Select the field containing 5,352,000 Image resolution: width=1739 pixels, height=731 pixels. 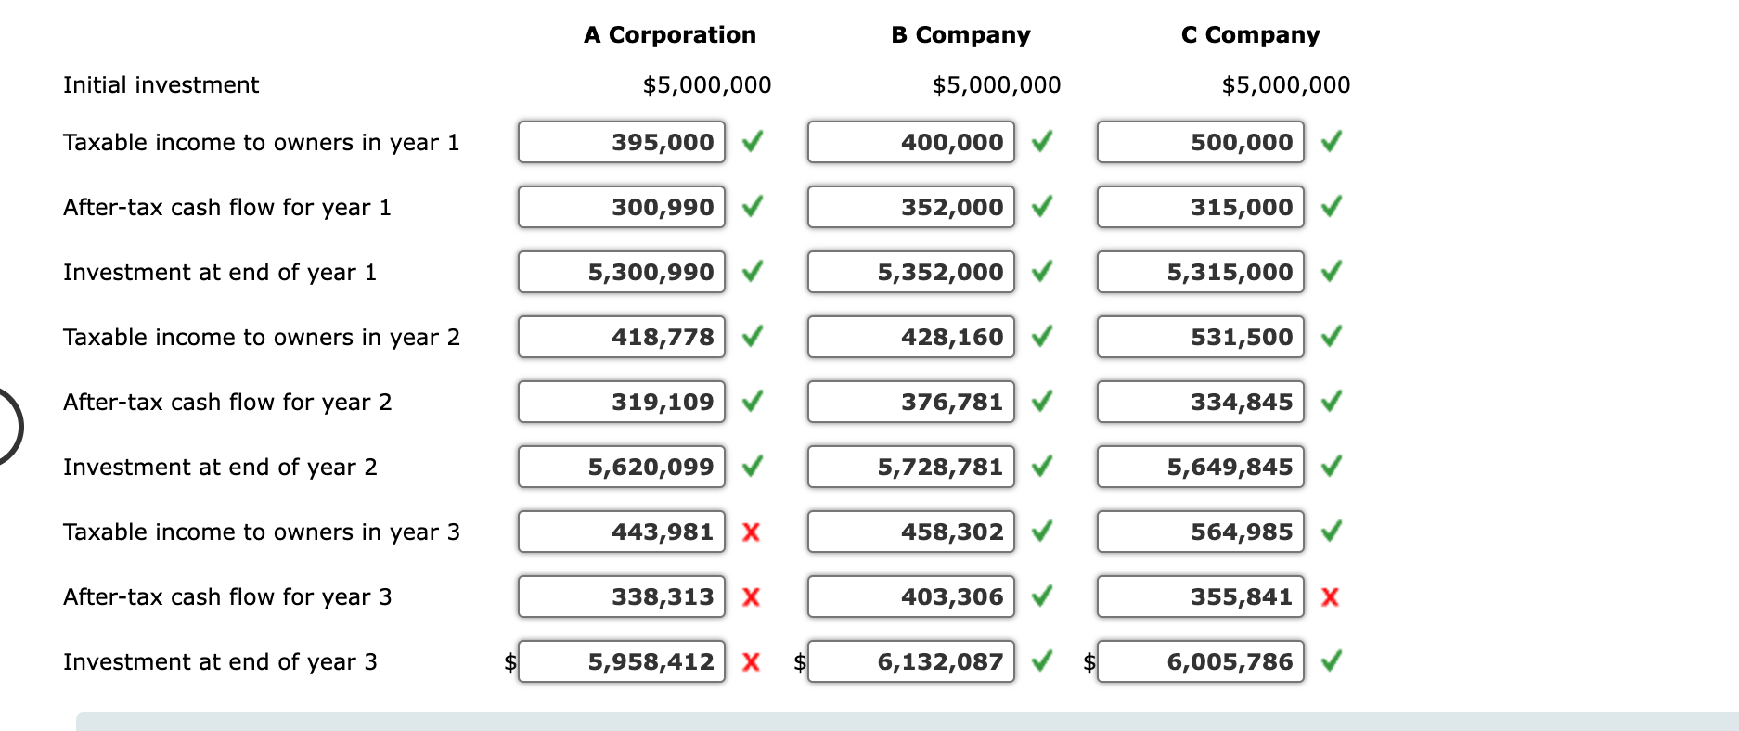[911, 272]
